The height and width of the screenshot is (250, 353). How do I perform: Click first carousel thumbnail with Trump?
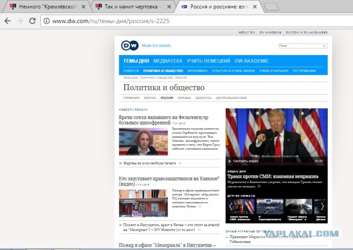click(x=241, y=206)
